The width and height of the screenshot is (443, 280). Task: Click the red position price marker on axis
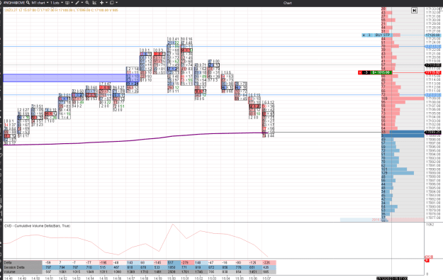(x=432, y=72)
